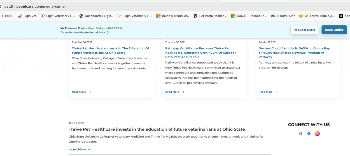Expand Thrive Pet Healthcare Round Rock clinic chevron

pos(108,32)
